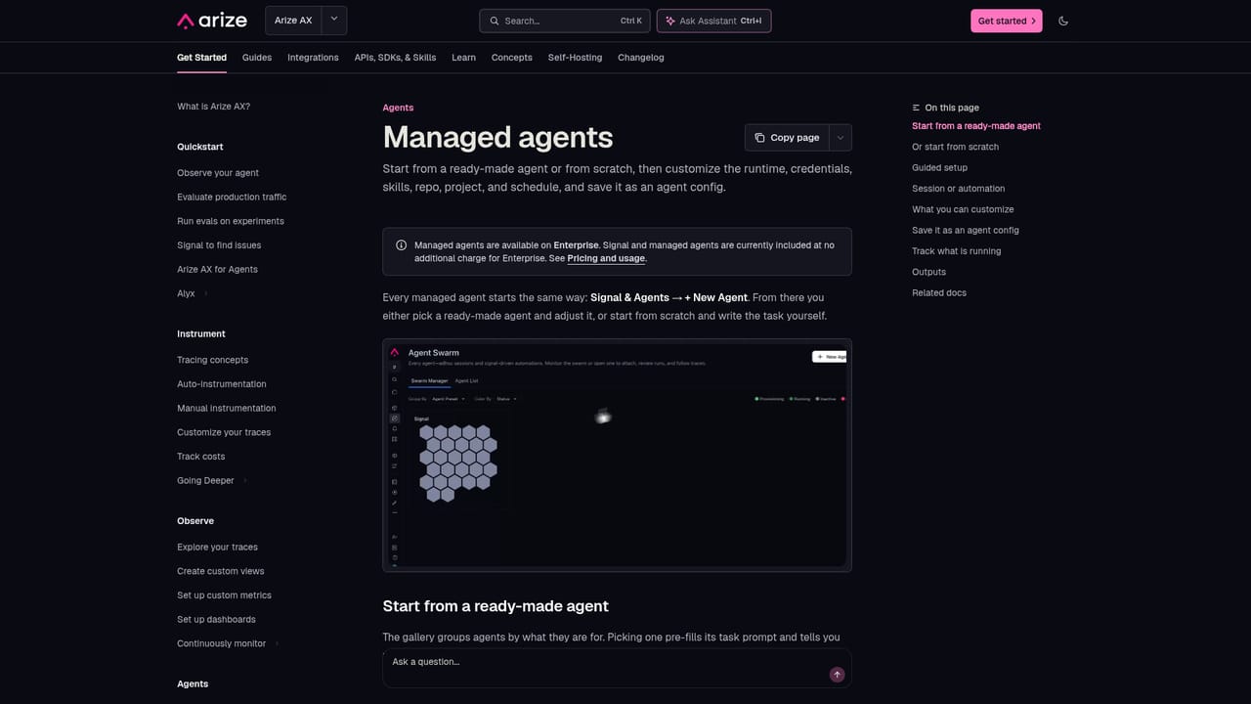
Task: Open Set up dashboards link
Action: click(x=216, y=620)
